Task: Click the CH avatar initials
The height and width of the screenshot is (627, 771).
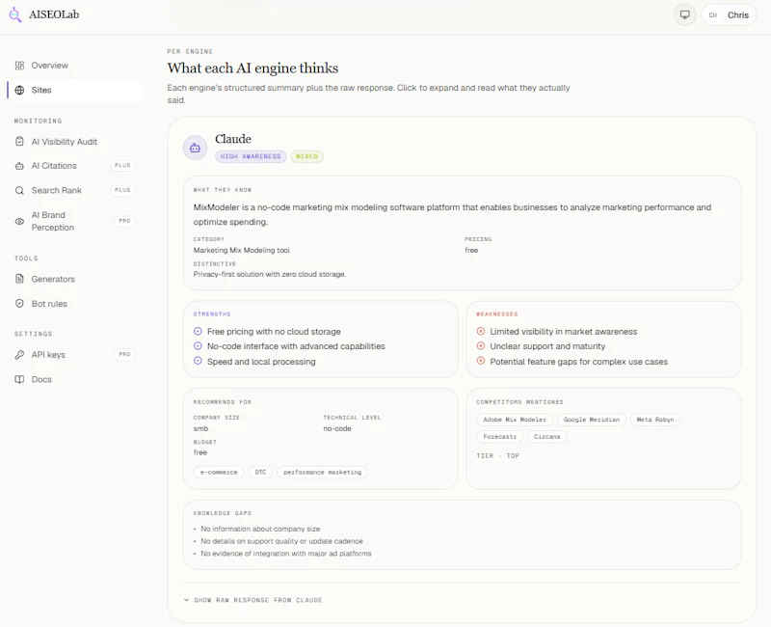Action: [x=712, y=15]
